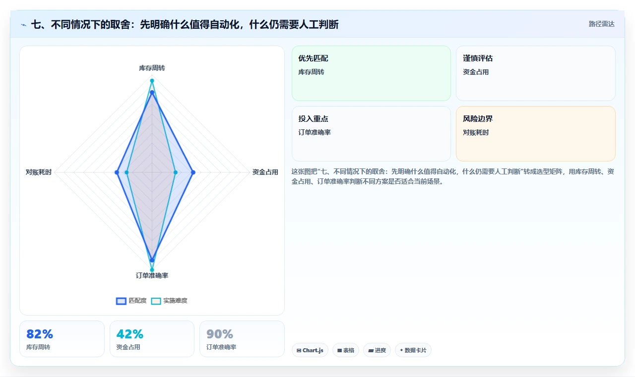Click the slide title 七、不同情况下的取舍
The height and width of the screenshot is (377, 635).
point(185,24)
